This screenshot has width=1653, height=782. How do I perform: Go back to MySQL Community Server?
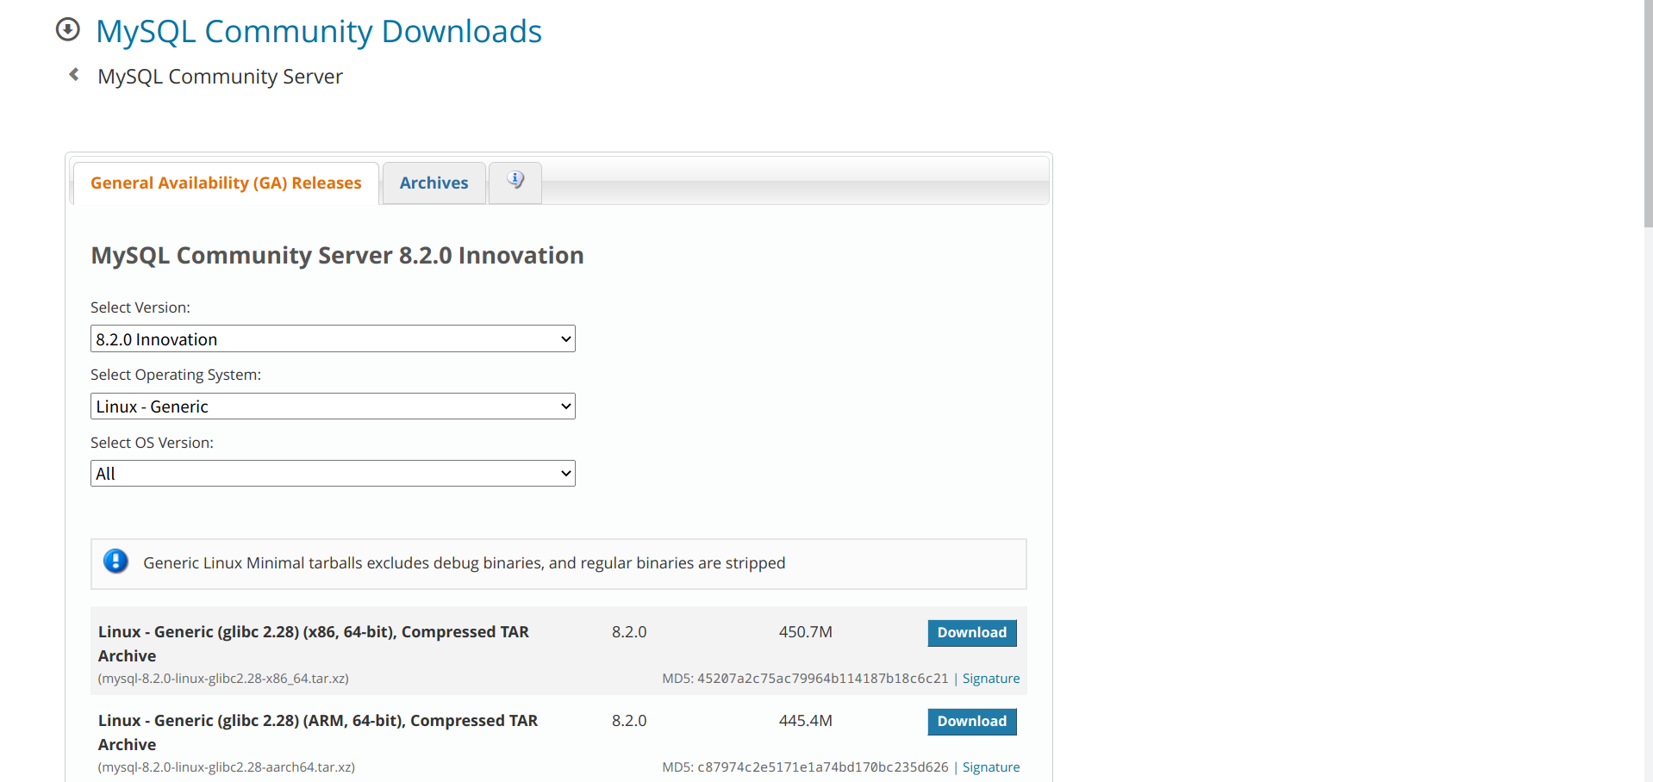pyautogui.click(x=220, y=77)
